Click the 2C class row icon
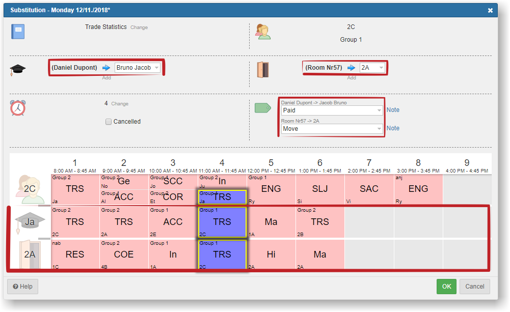Screen dimensions: 510x312 click(30, 189)
